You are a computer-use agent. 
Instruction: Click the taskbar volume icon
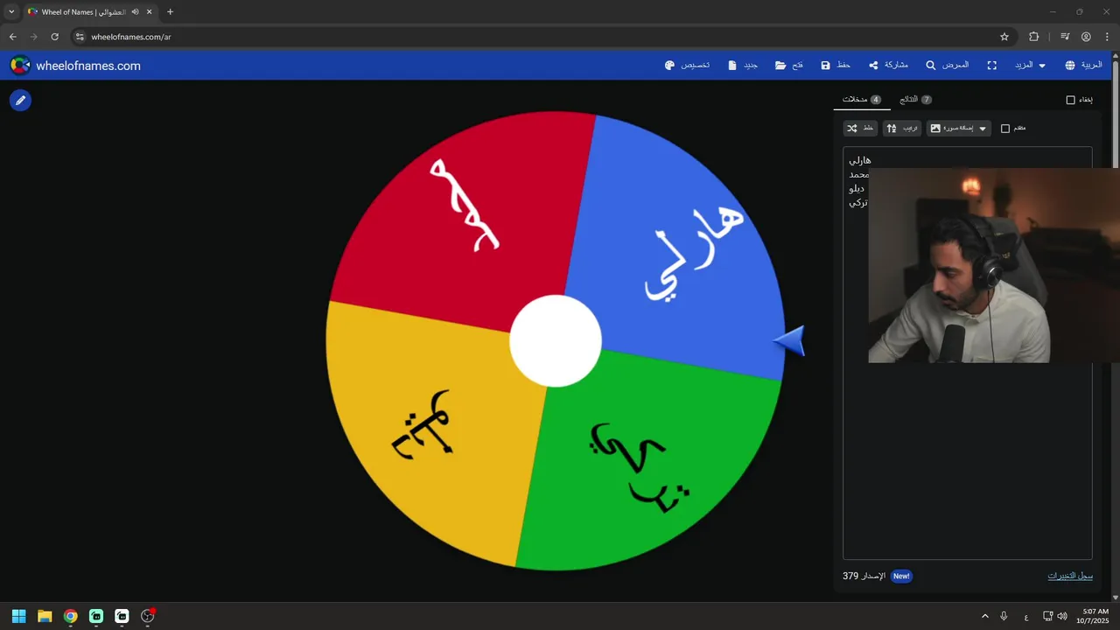(x=1062, y=616)
